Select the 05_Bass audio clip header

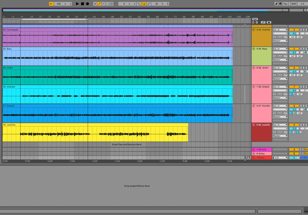tap(117, 49)
